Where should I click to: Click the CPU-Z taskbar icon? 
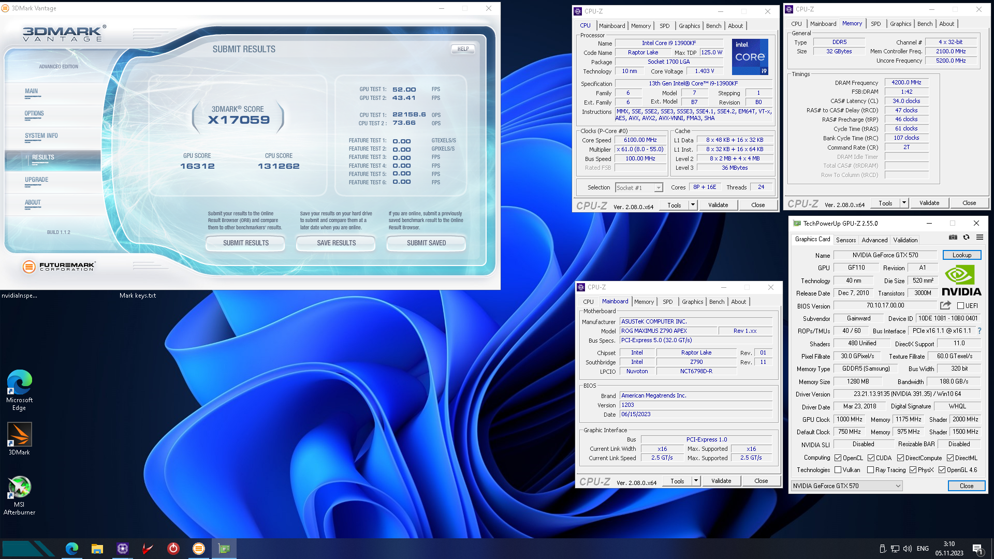(x=123, y=549)
